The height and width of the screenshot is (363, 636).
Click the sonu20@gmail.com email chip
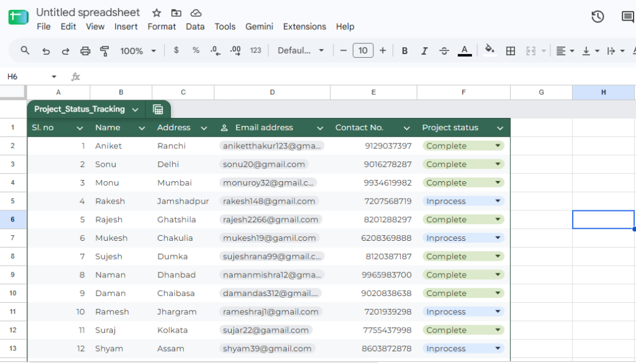tap(264, 164)
